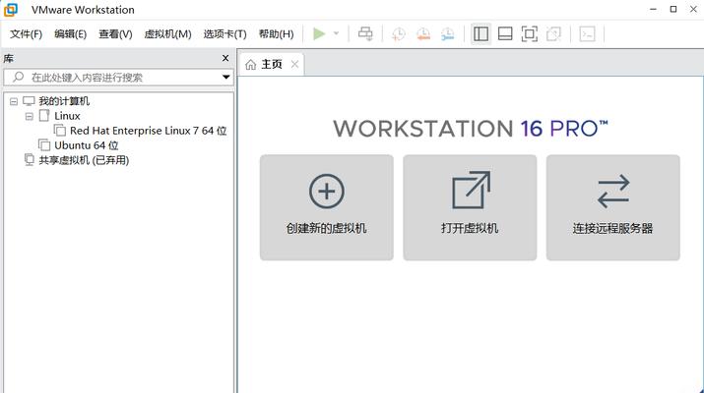Click the 连接远程服务器 button
Screen dimensions: 704x393
point(612,207)
